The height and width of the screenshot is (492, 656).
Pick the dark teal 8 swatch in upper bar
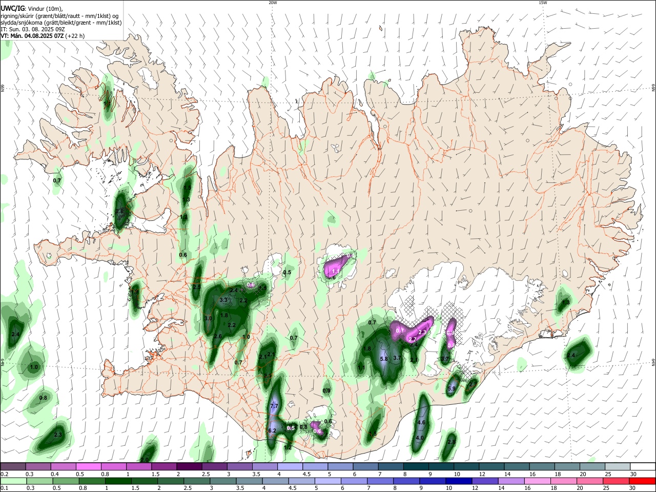point(416,466)
